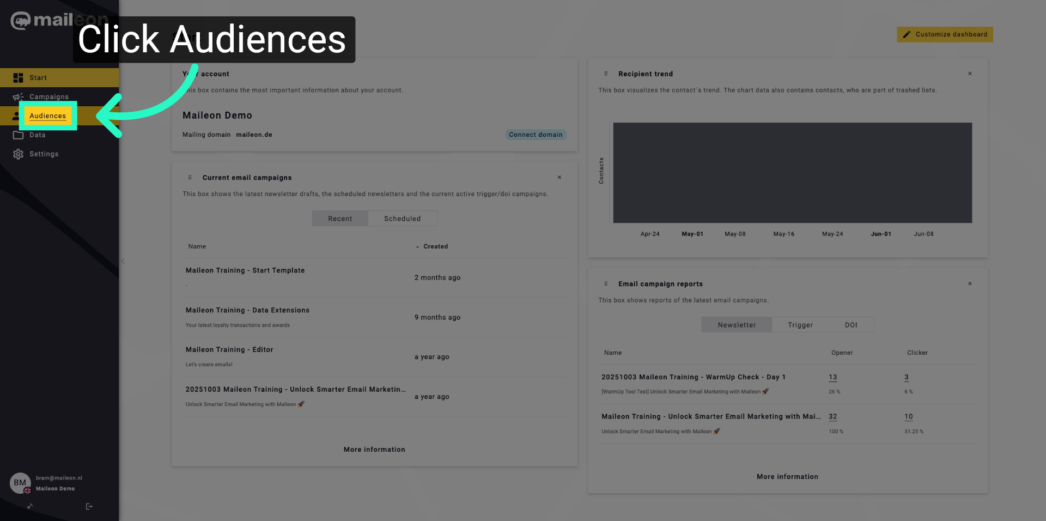Click the Maileon logo
Viewport: 1046px width, 521px height.
(59, 20)
